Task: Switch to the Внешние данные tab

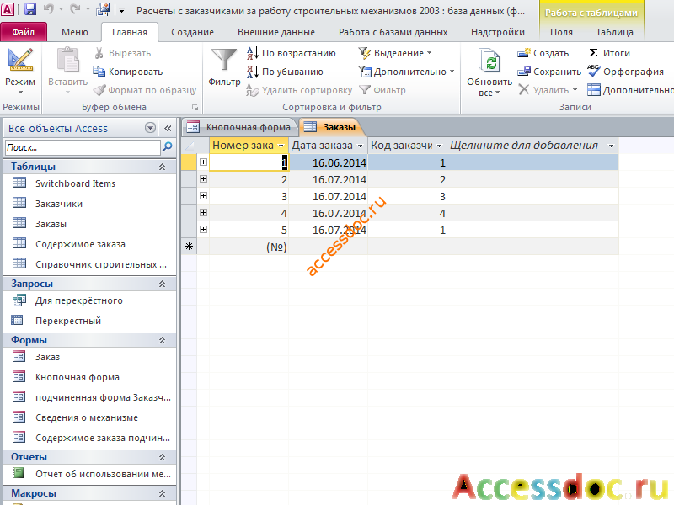Action: [x=276, y=32]
